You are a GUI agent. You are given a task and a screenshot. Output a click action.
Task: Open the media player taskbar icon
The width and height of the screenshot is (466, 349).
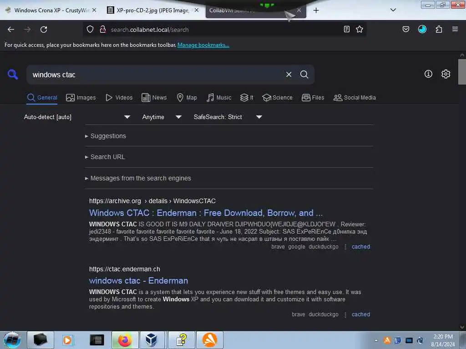point(67,340)
